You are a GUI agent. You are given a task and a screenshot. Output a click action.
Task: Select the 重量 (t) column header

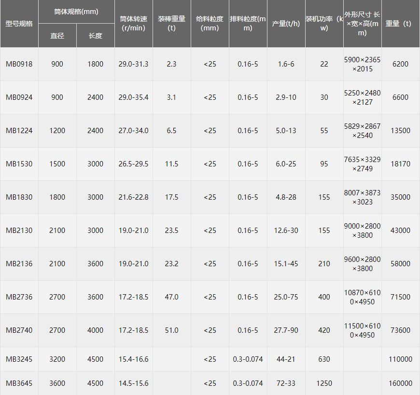400,24
